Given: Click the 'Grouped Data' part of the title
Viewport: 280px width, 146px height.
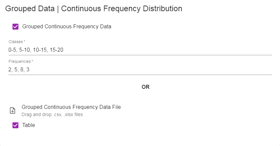Looking at the screenshot, I should point(30,9).
